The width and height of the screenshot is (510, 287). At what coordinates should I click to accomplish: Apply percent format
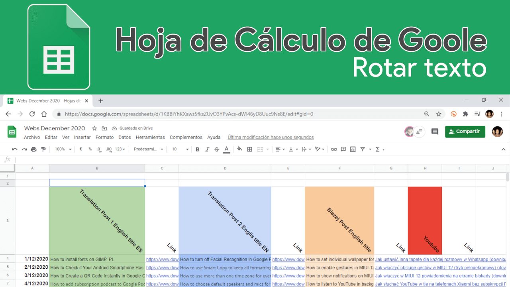pyautogui.click(x=90, y=149)
